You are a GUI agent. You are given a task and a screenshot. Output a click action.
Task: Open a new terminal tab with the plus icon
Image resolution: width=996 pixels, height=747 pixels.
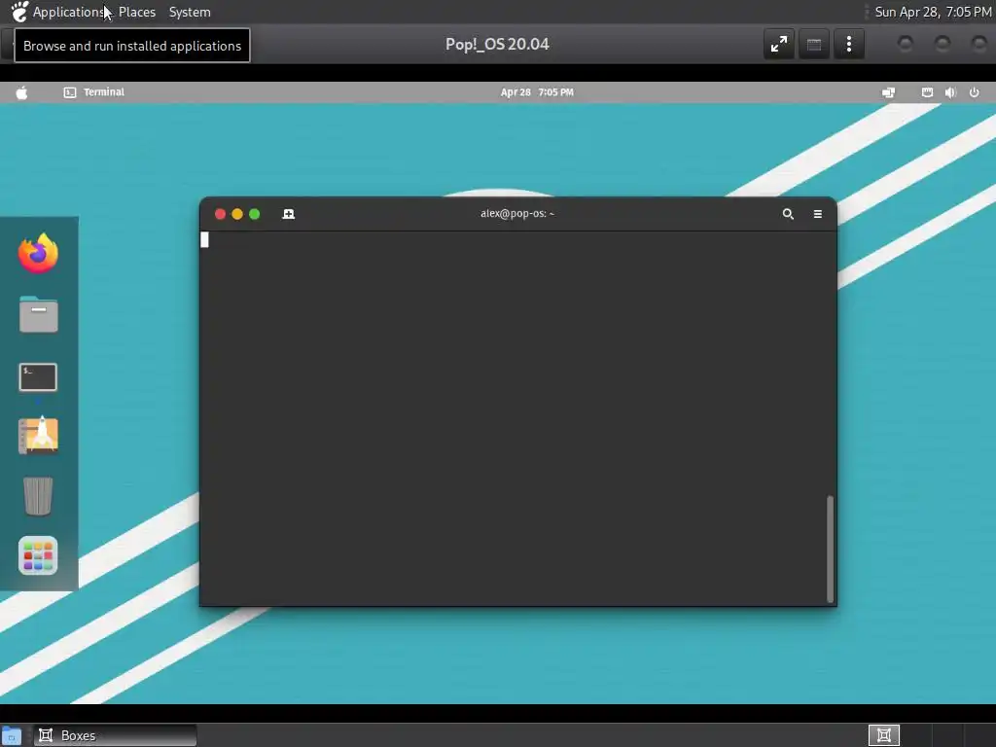tap(288, 214)
